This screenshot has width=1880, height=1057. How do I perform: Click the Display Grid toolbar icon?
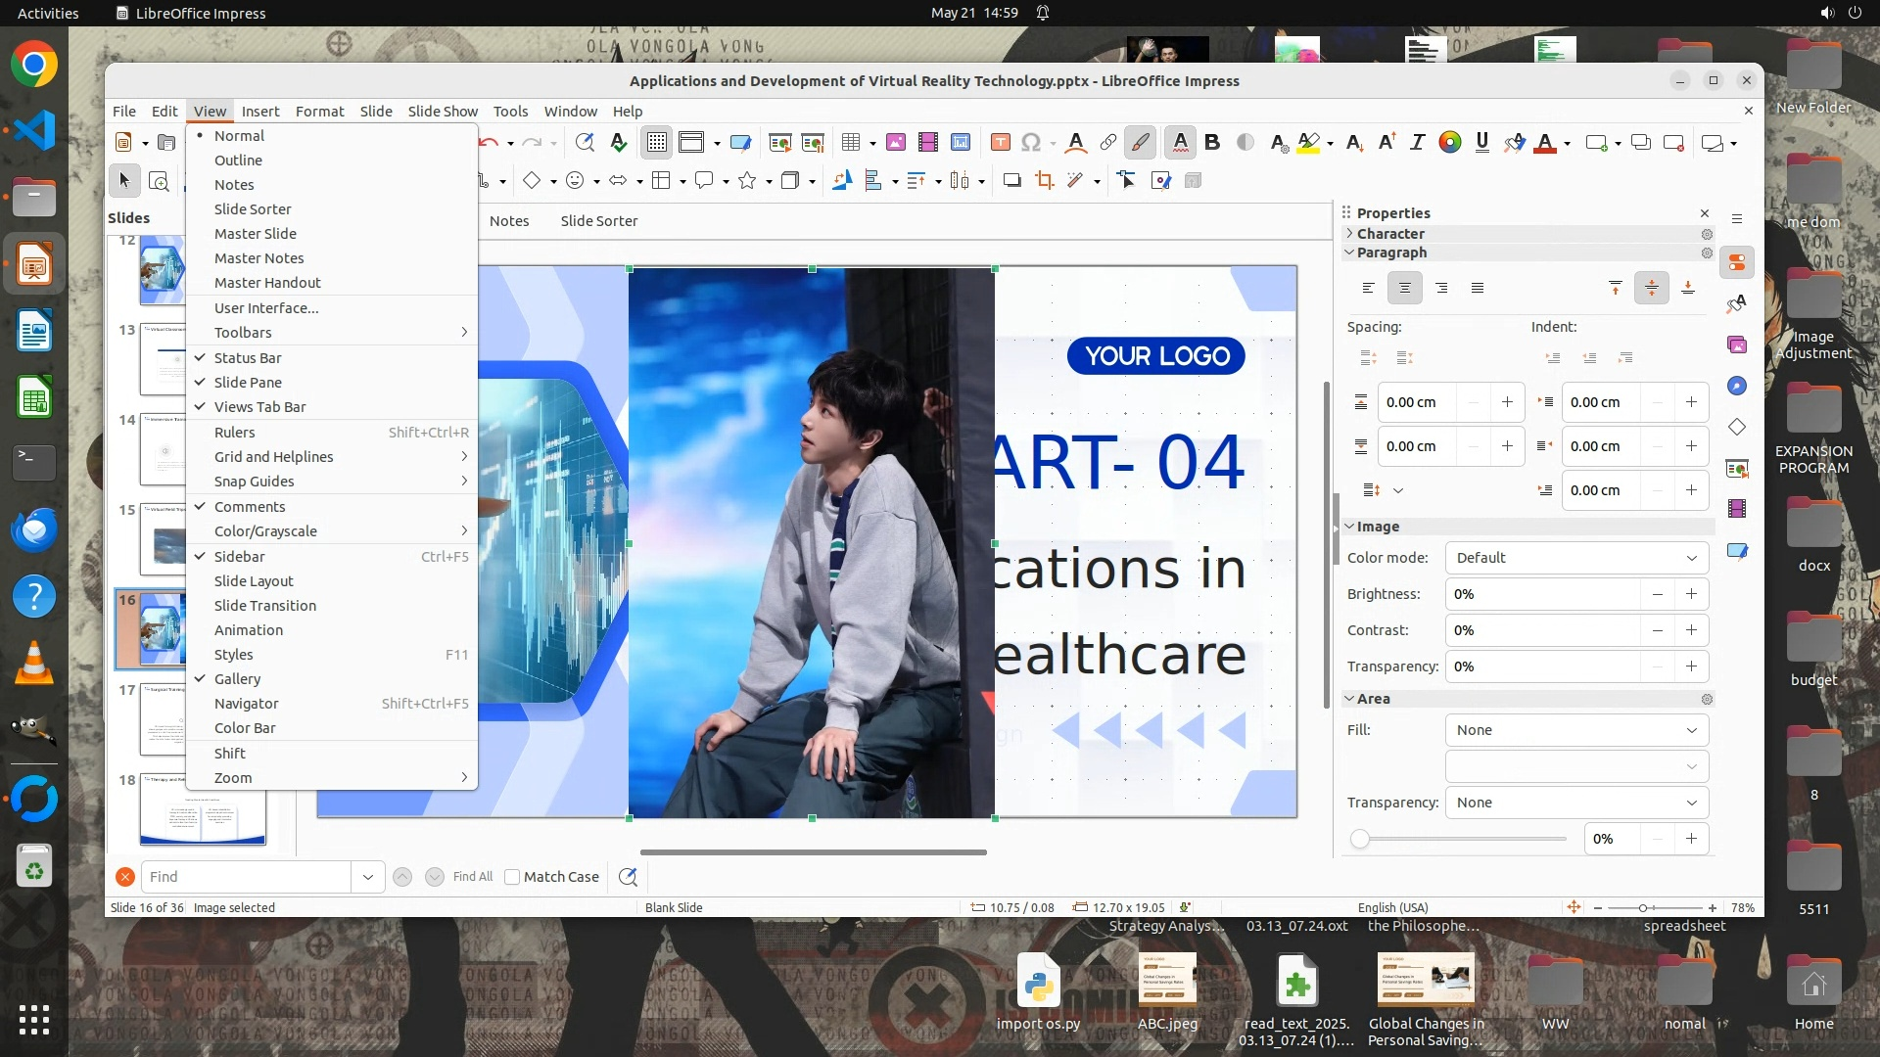coord(656,143)
